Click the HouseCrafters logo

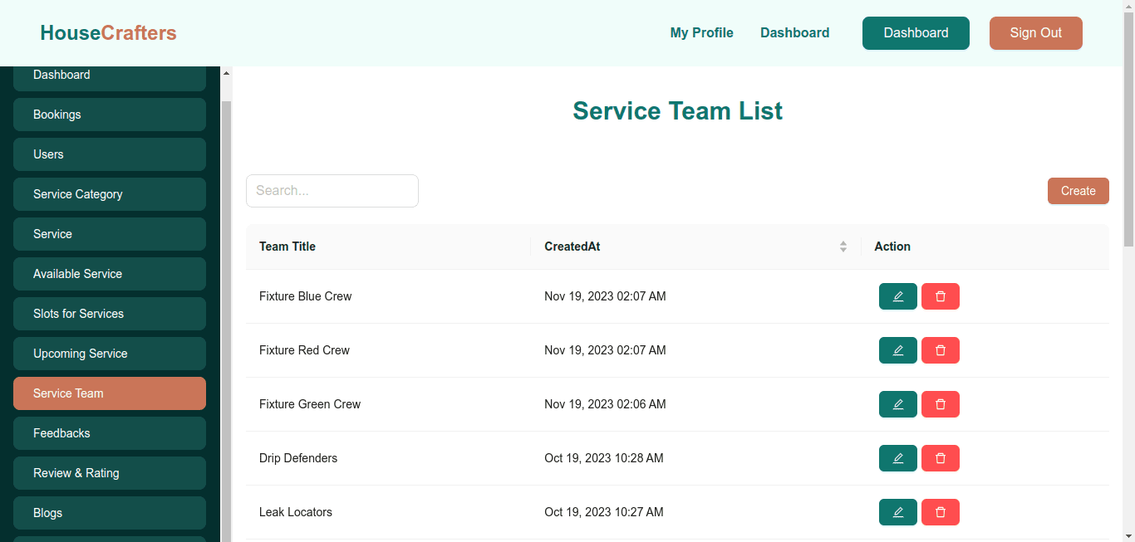[108, 33]
